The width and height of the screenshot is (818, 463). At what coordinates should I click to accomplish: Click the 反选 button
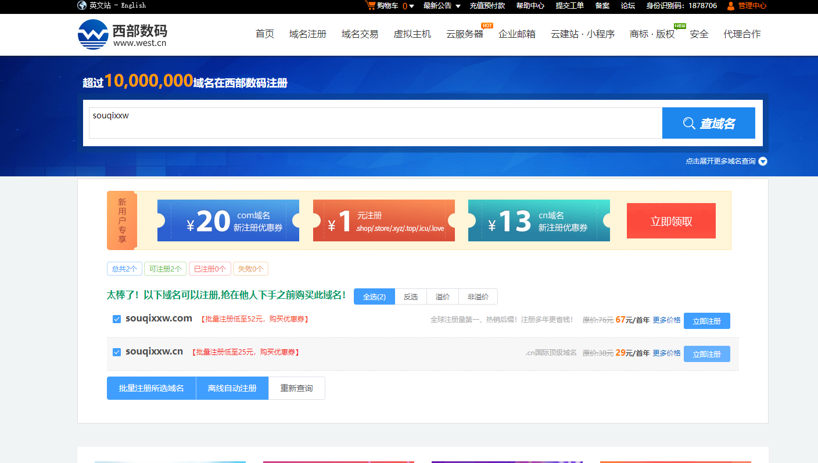click(x=411, y=296)
